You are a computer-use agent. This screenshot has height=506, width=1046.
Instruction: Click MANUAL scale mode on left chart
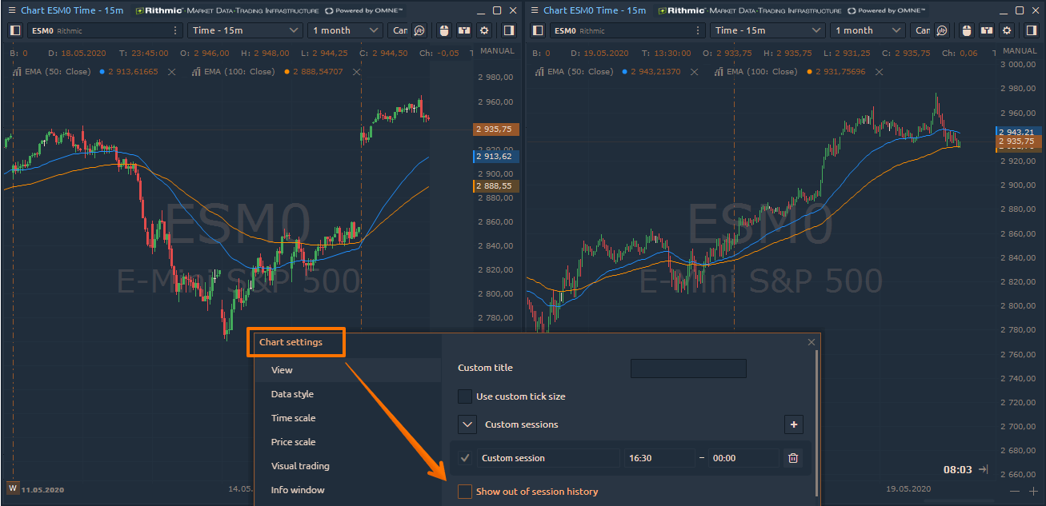(498, 51)
